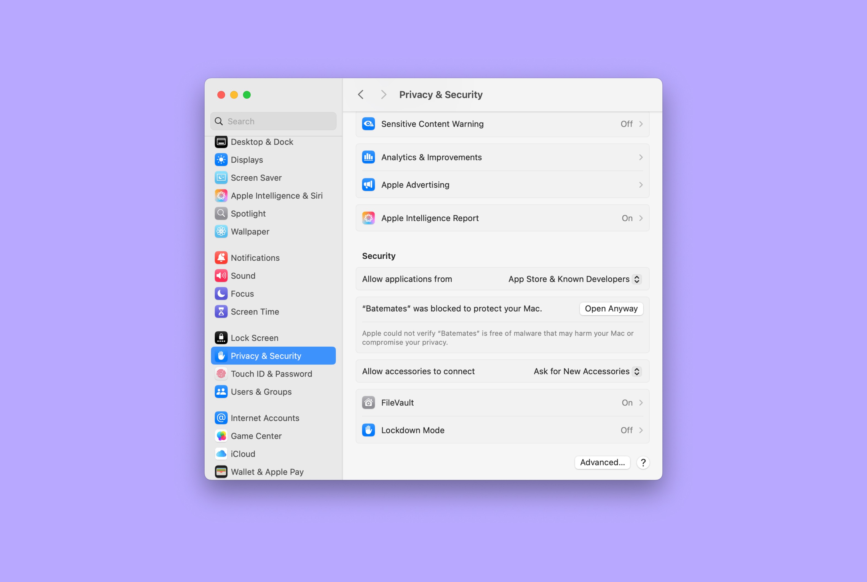Click the Open Anyway button
Image resolution: width=867 pixels, height=582 pixels.
[x=611, y=309]
